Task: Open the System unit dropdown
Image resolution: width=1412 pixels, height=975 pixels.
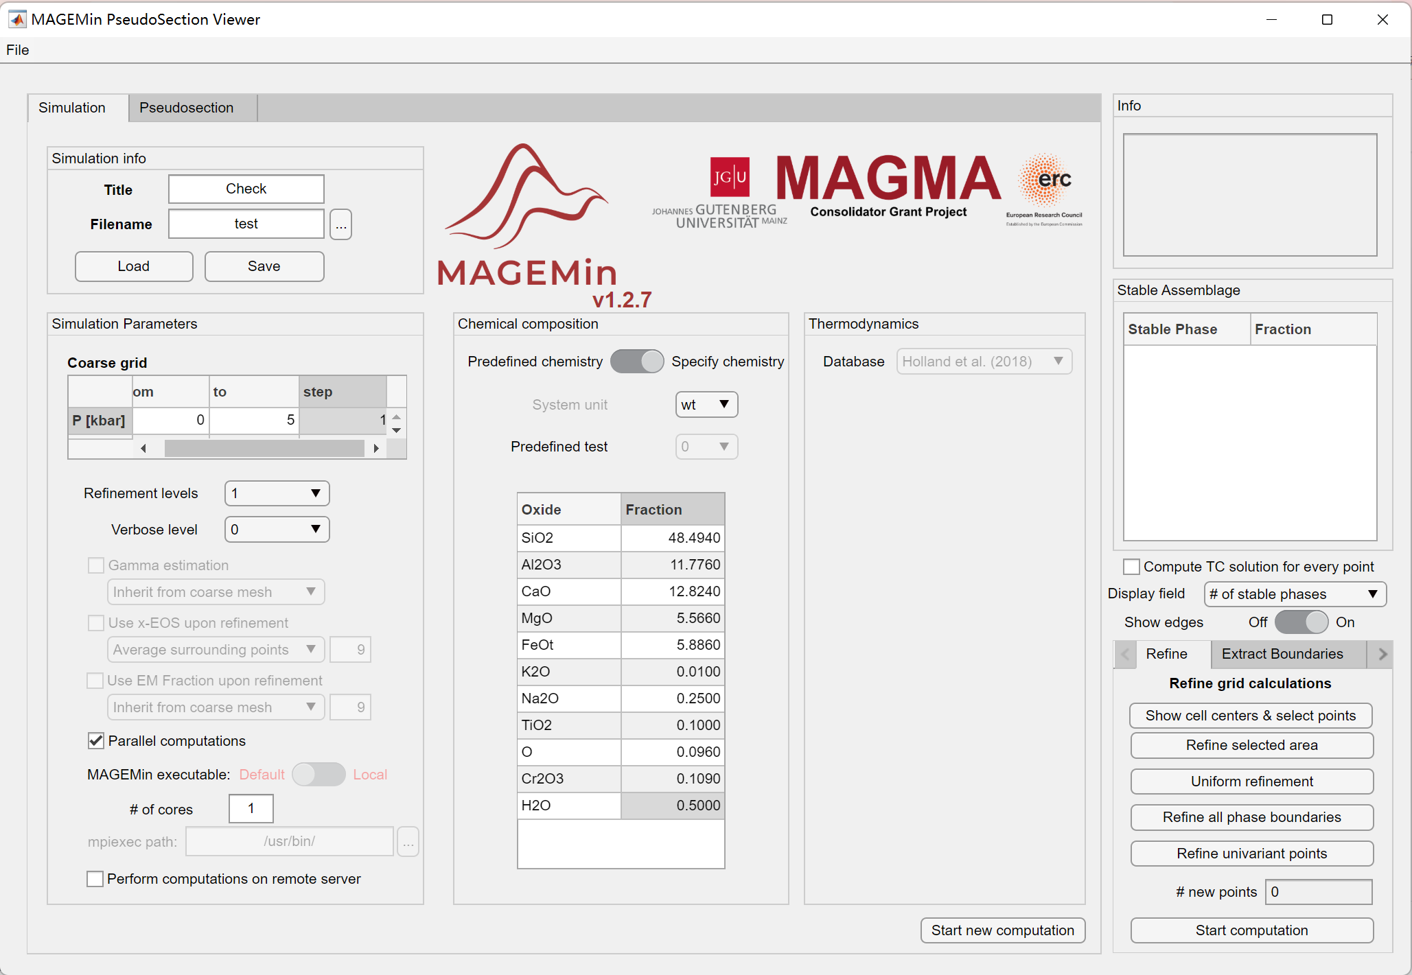Action: point(706,404)
